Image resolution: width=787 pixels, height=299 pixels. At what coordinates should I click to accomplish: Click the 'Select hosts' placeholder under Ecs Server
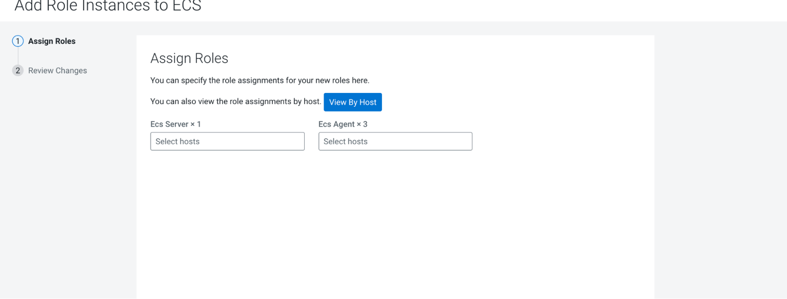pyautogui.click(x=178, y=141)
